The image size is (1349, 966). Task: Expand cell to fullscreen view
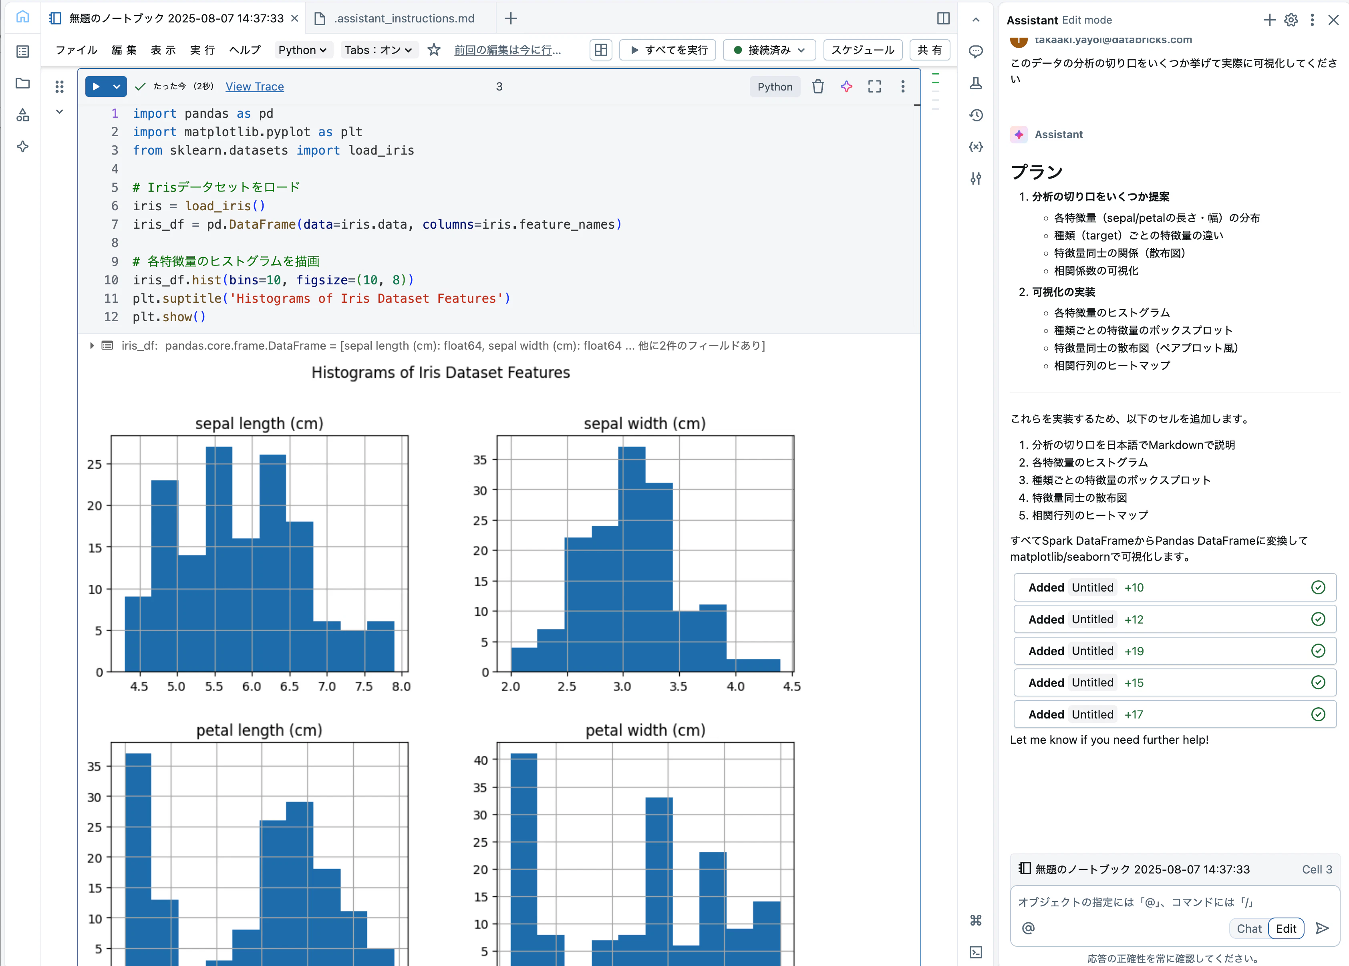point(874,86)
